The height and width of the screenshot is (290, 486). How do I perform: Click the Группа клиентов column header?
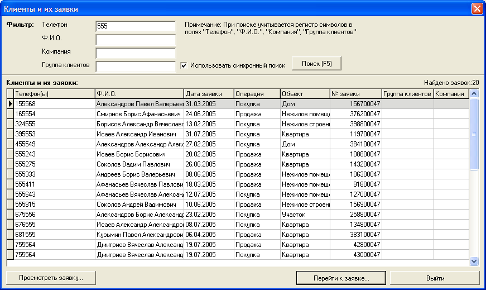tap(407, 94)
